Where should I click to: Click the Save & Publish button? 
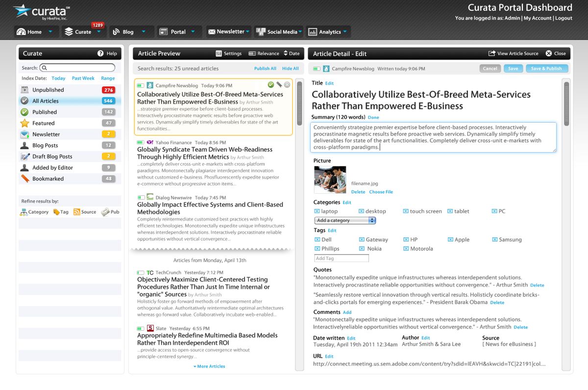(547, 69)
